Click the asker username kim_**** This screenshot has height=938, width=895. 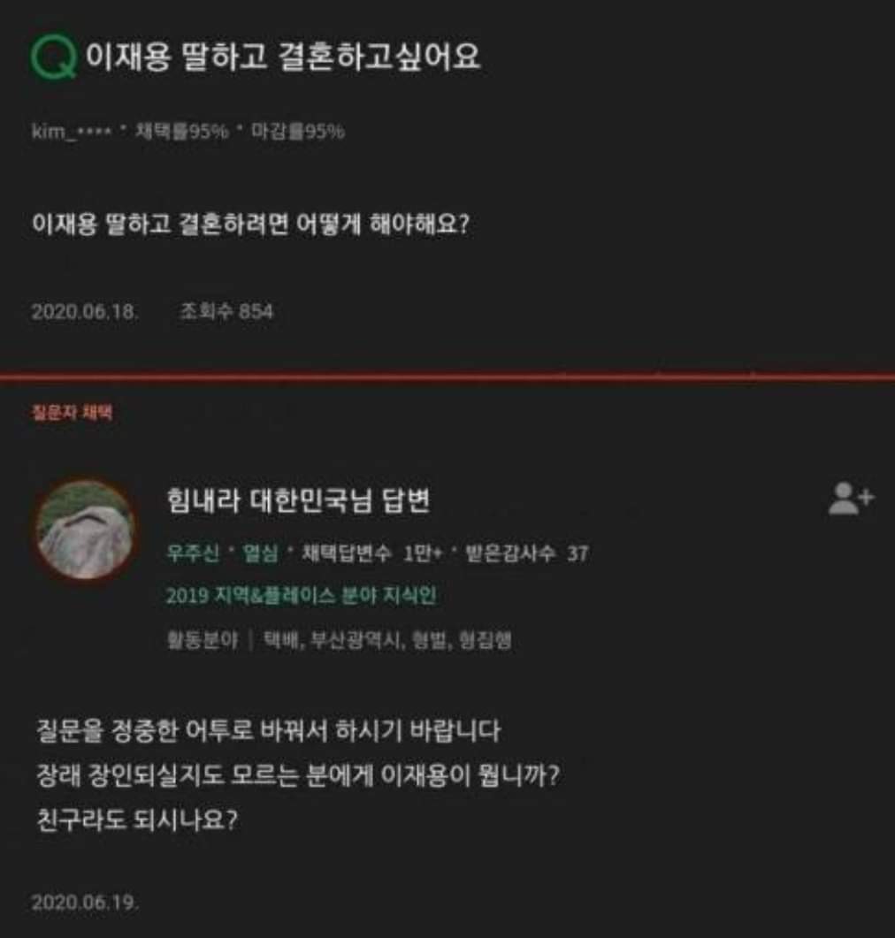click(x=72, y=131)
